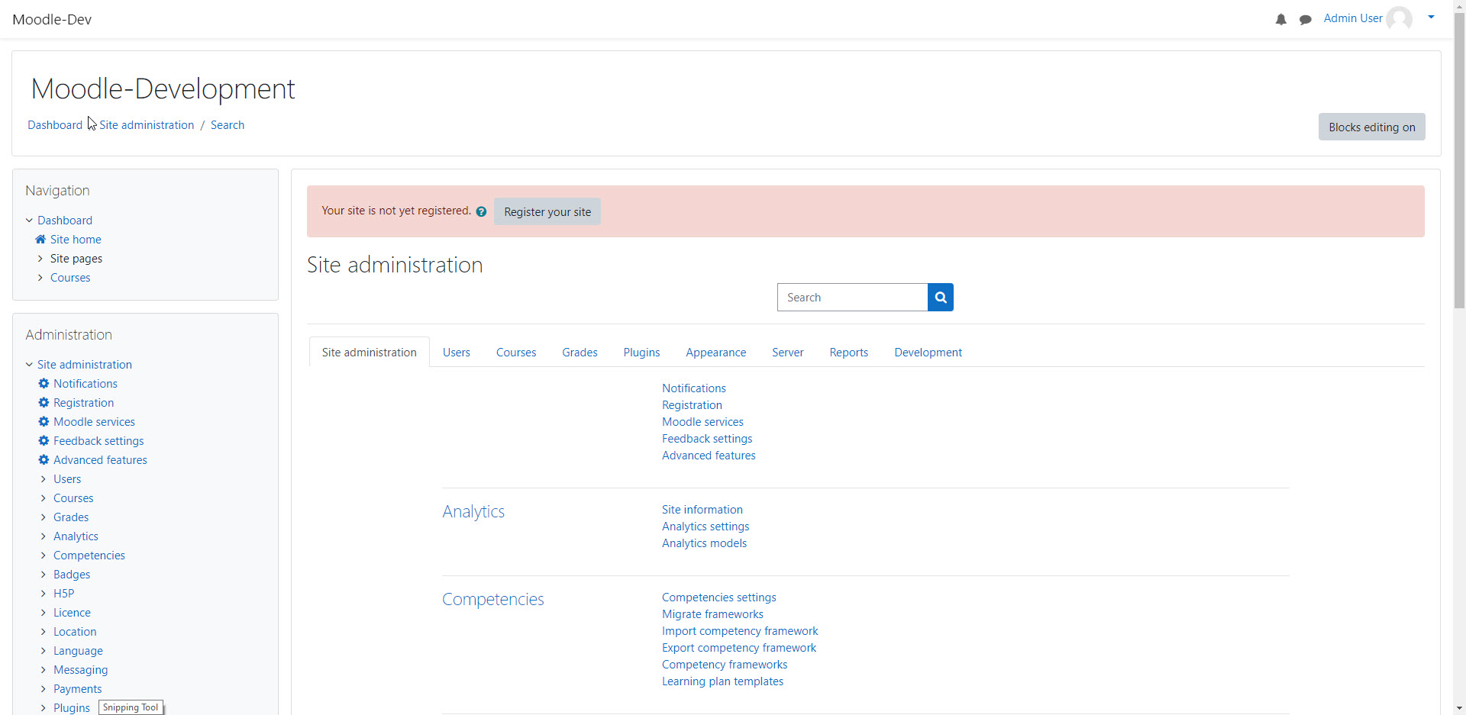This screenshot has width=1466, height=715.
Task: Open Payments in the Administration tree
Action: [77, 688]
